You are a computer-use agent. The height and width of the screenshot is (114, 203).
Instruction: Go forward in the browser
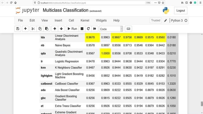[x=7, y=3]
